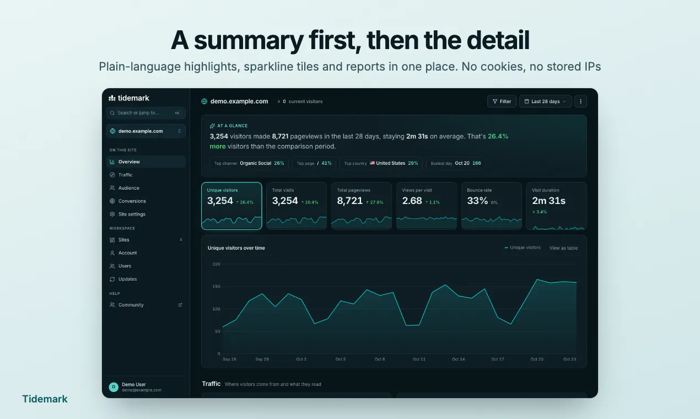Viewport: 700px width, 419px height.
Task: Click the Overview bar chart icon
Action: pos(112,162)
